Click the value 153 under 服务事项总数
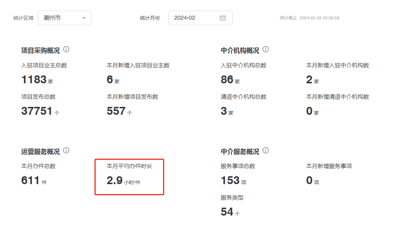Screen dimensions: 395x227 pos(230,181)
